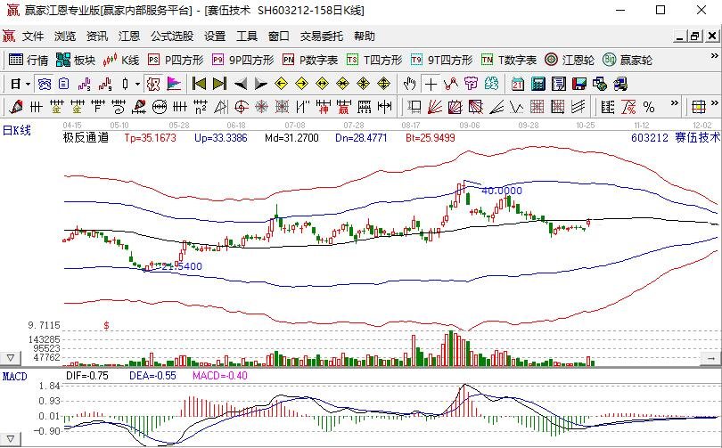The height and width of the screenshot is (448, 722).
Task: Click the 603212 赛伍技术 stock label
Action: click(675, 137)
